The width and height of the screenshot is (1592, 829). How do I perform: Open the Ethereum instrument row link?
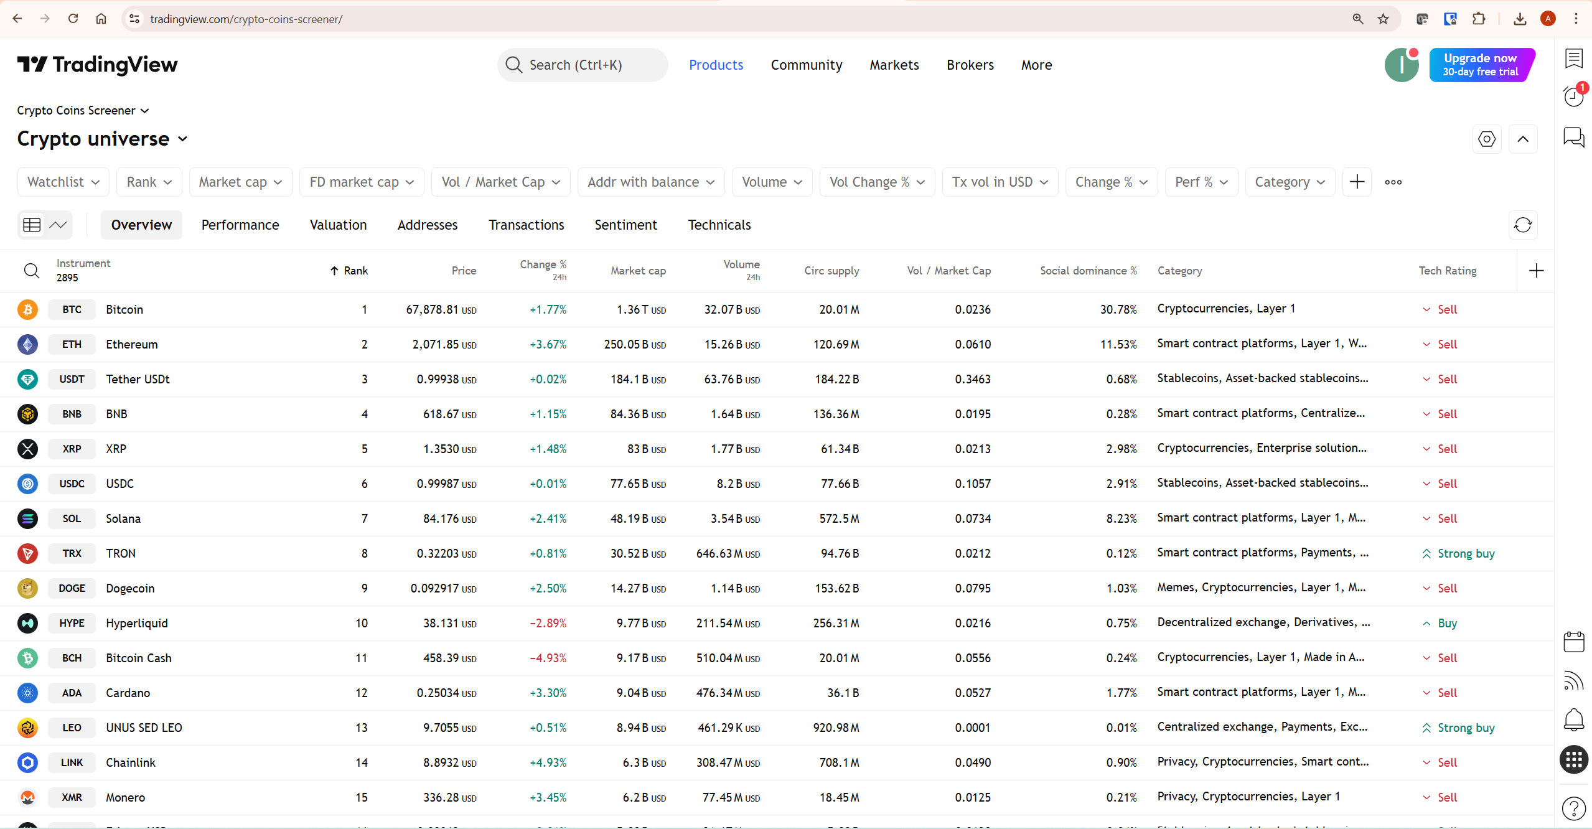tap(131, 344)
